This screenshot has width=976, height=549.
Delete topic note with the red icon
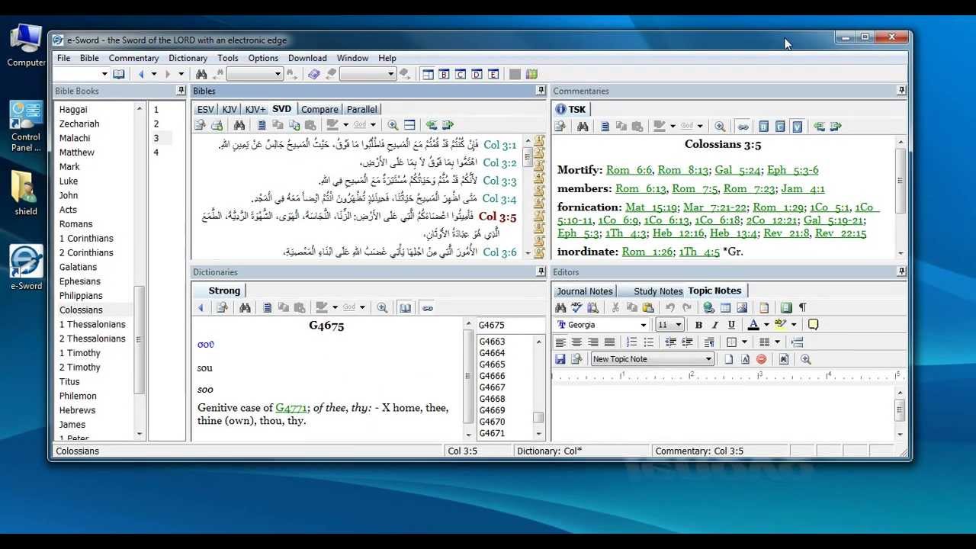(x=761, y=359)
